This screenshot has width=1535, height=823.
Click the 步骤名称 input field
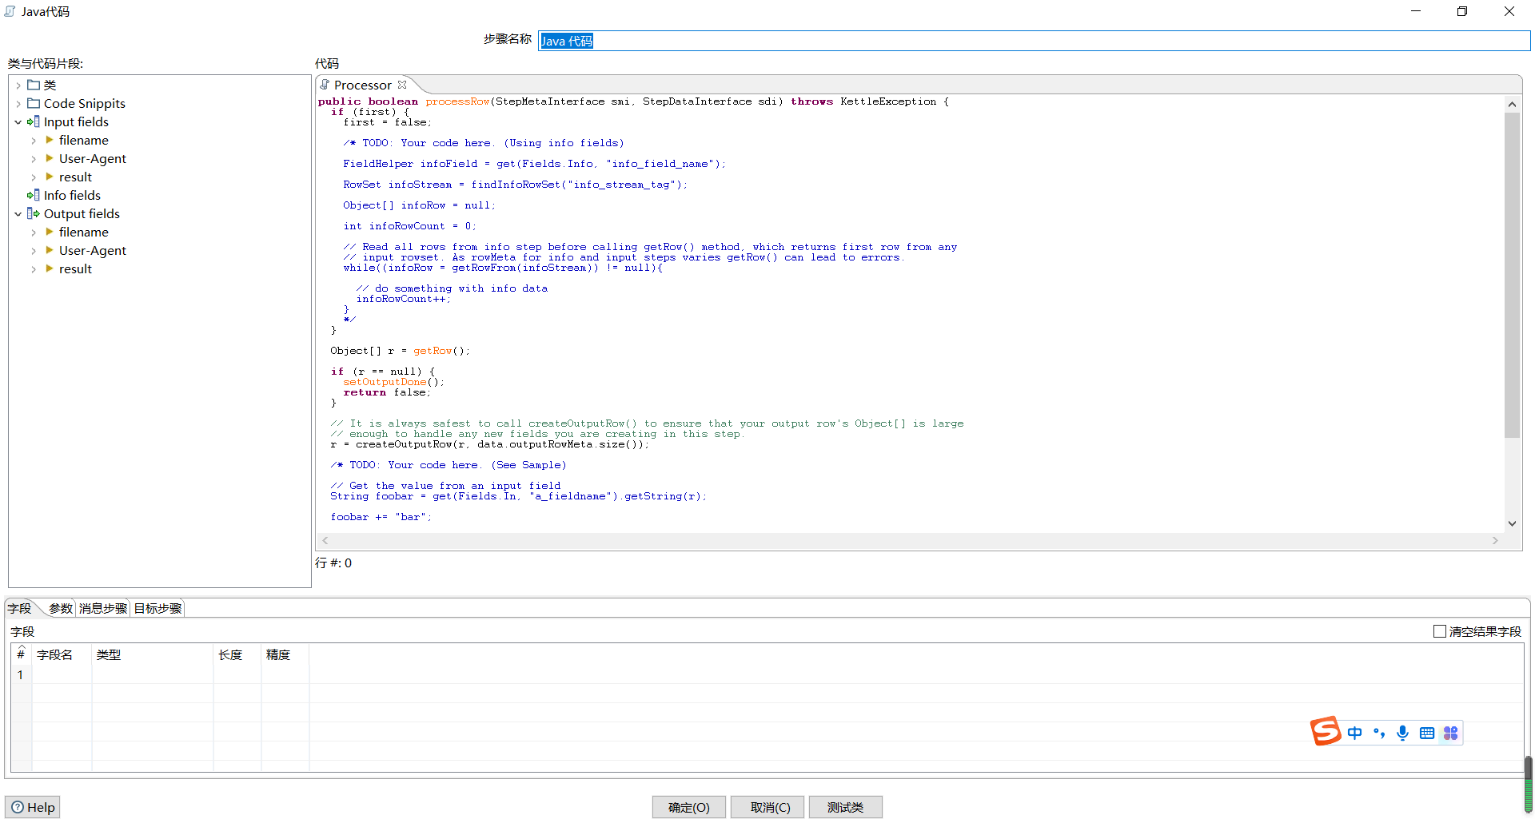pos(1034,41)
